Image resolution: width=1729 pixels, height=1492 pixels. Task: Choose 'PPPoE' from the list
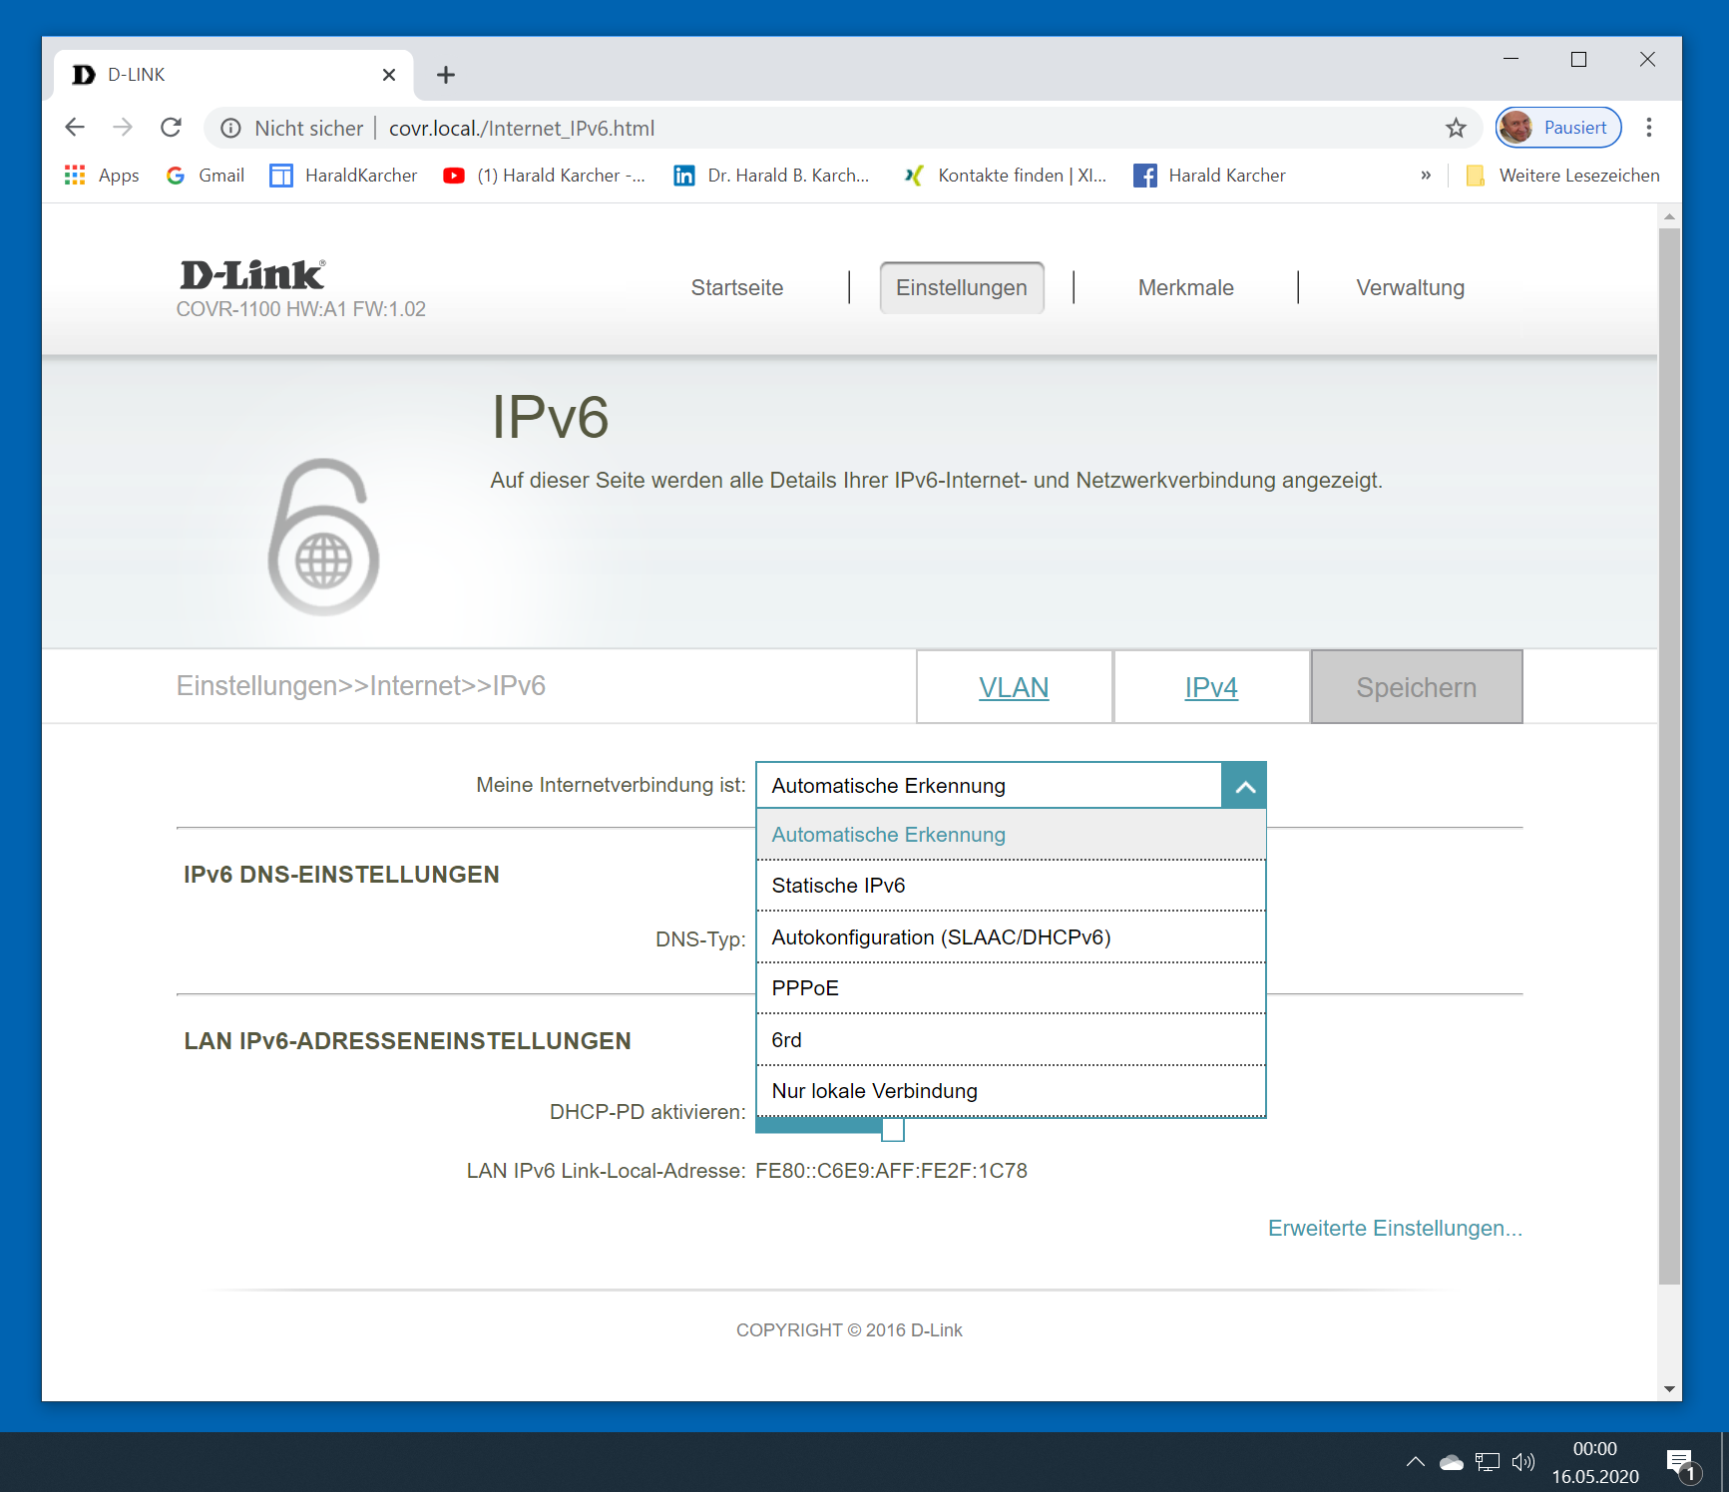pos(1011,988)
